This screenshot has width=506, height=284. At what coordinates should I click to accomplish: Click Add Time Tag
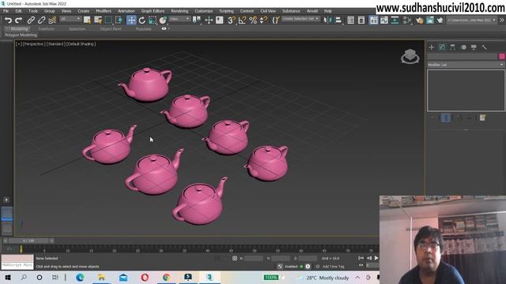coord(334,267)
